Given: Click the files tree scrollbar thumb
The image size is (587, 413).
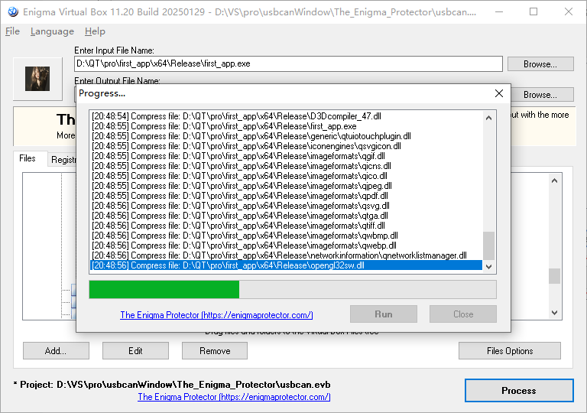Looking at the screenshot, I should (x=554, y=276).
